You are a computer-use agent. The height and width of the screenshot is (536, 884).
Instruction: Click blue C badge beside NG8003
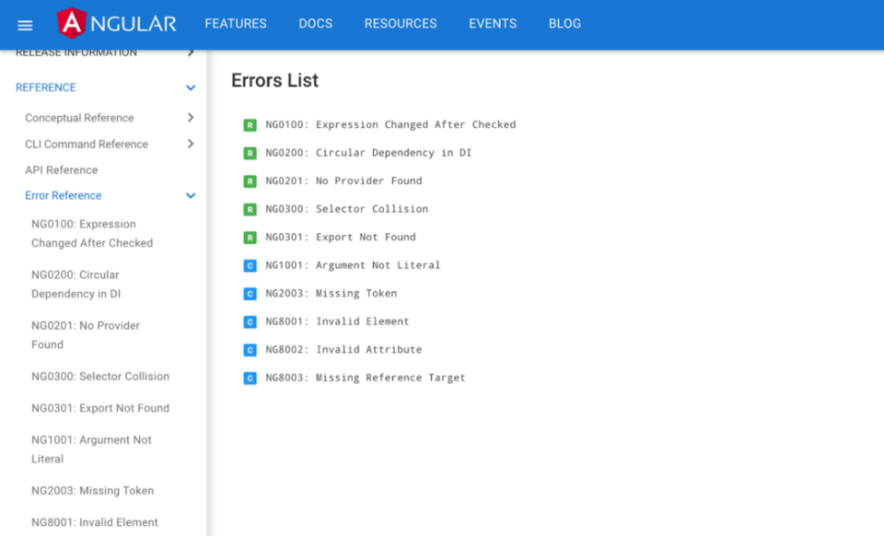250,379
